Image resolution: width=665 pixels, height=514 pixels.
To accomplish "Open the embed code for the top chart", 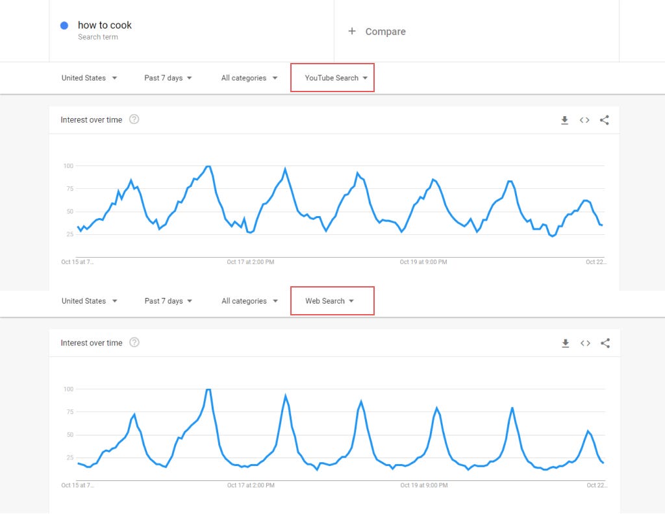I will tap(584, 120).
